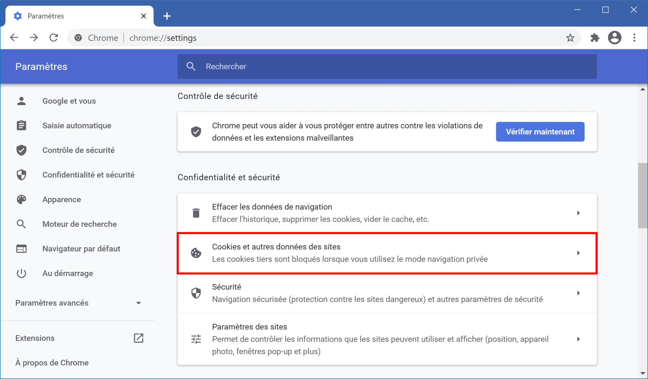Bookmark this page with the star icon
The image size is (648, 379).
click(570, 38)
